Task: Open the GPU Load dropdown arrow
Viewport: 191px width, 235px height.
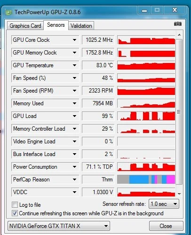Action: 75,116
